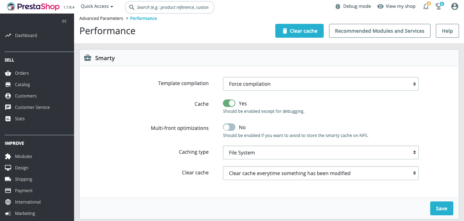Click the Debug mode bug icon
Viewport: 464px width, 221px height.
[x=338, y=6]
